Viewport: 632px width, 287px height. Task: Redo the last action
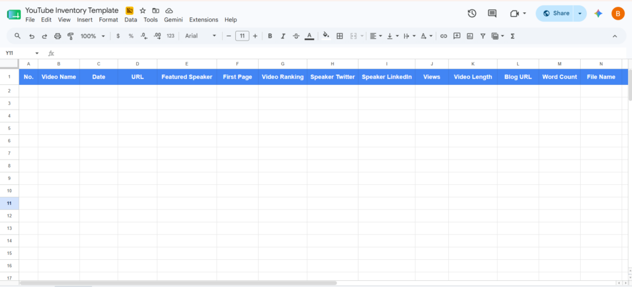(x=44, y=36)
